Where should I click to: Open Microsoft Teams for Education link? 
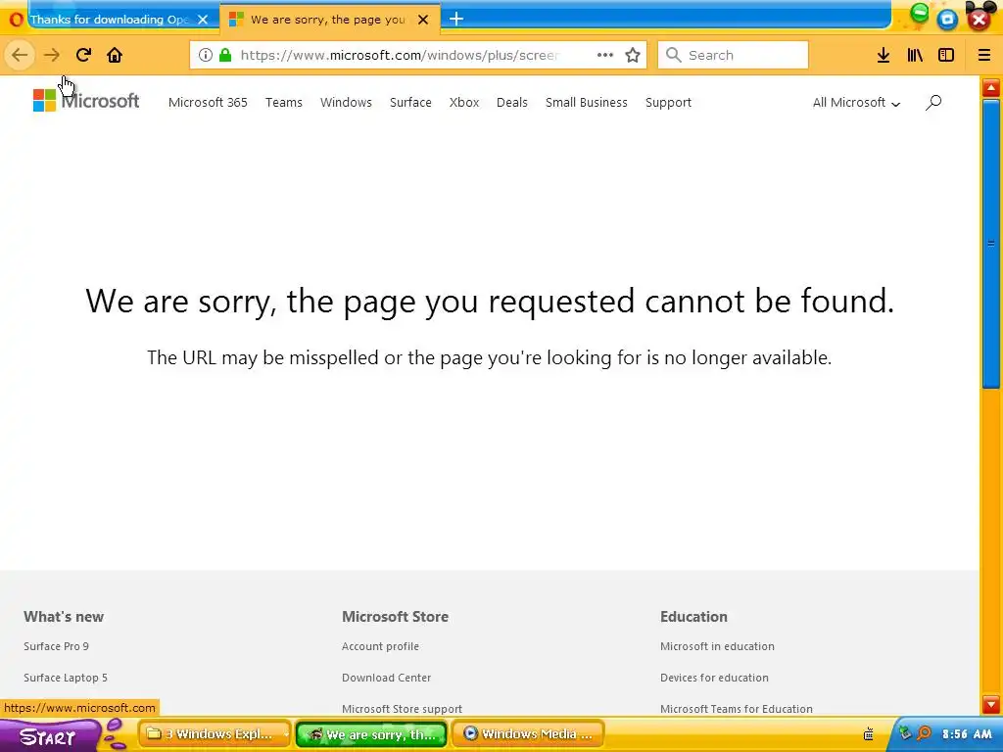click(737, 709)
